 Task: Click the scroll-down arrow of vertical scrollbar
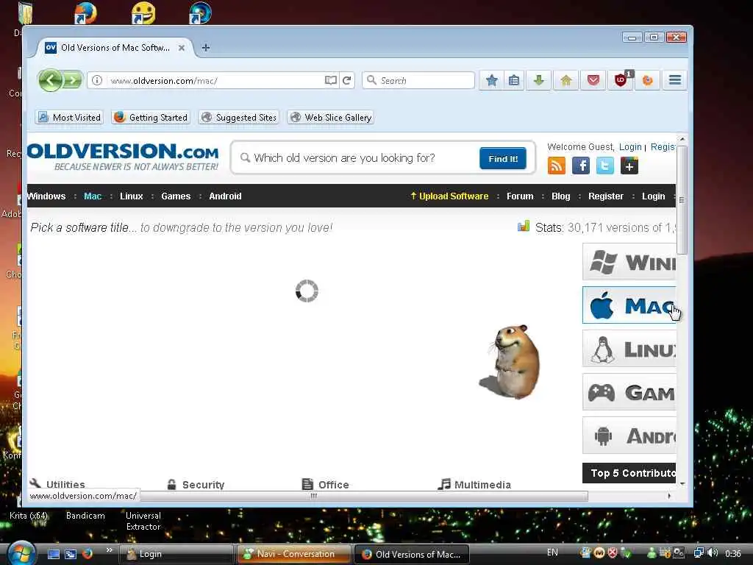pyautogui.click(x=682, y=484)
